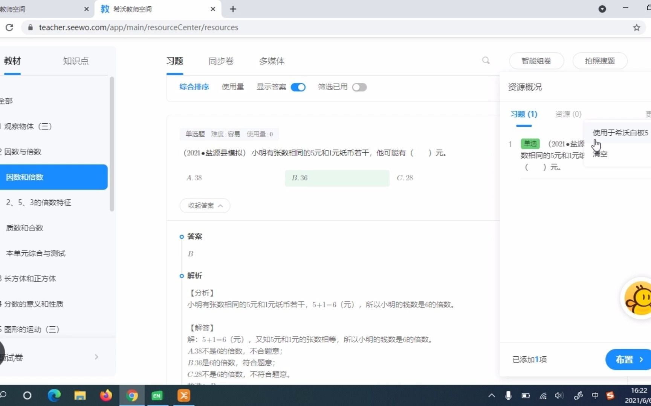Image resolution: width=651 pixels, height=406 pixels.
Task: Click 智能组卷 button
Action: [536, 61]
